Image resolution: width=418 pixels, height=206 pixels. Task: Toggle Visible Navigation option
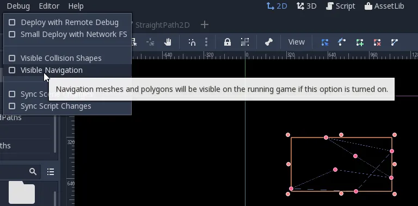[x=67, y=70]
